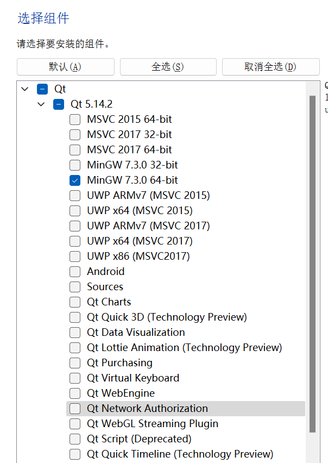This screenshot has height=463, width=328.
Task: Select the Qt Purchasing label
Action: tap(120, 363)
